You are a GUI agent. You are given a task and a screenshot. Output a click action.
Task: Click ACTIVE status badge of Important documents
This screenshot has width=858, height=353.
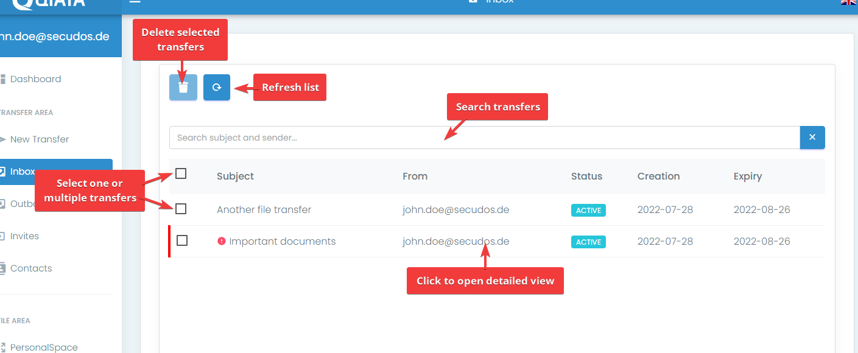pyautogui.click(x=588, y=242)
